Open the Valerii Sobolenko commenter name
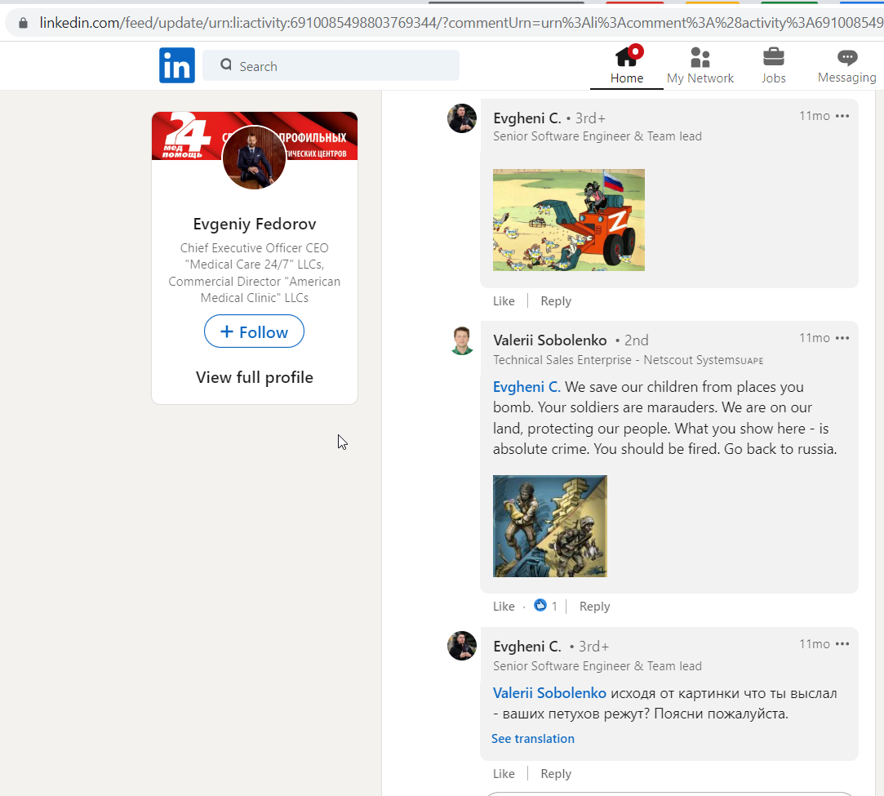The width and height of the screenshot is (884, 796). point(549,340)
